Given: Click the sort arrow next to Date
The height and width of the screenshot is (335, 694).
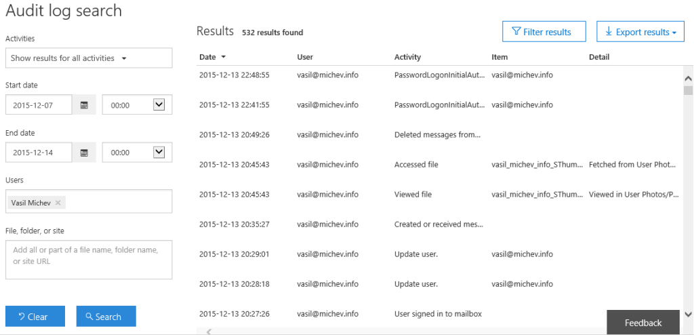Looking at the screenshot, I should pos(224,57).
